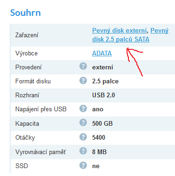This screenshot has height=176, width=175.
Task: Click the bold externí value
Action: [102, 68]
